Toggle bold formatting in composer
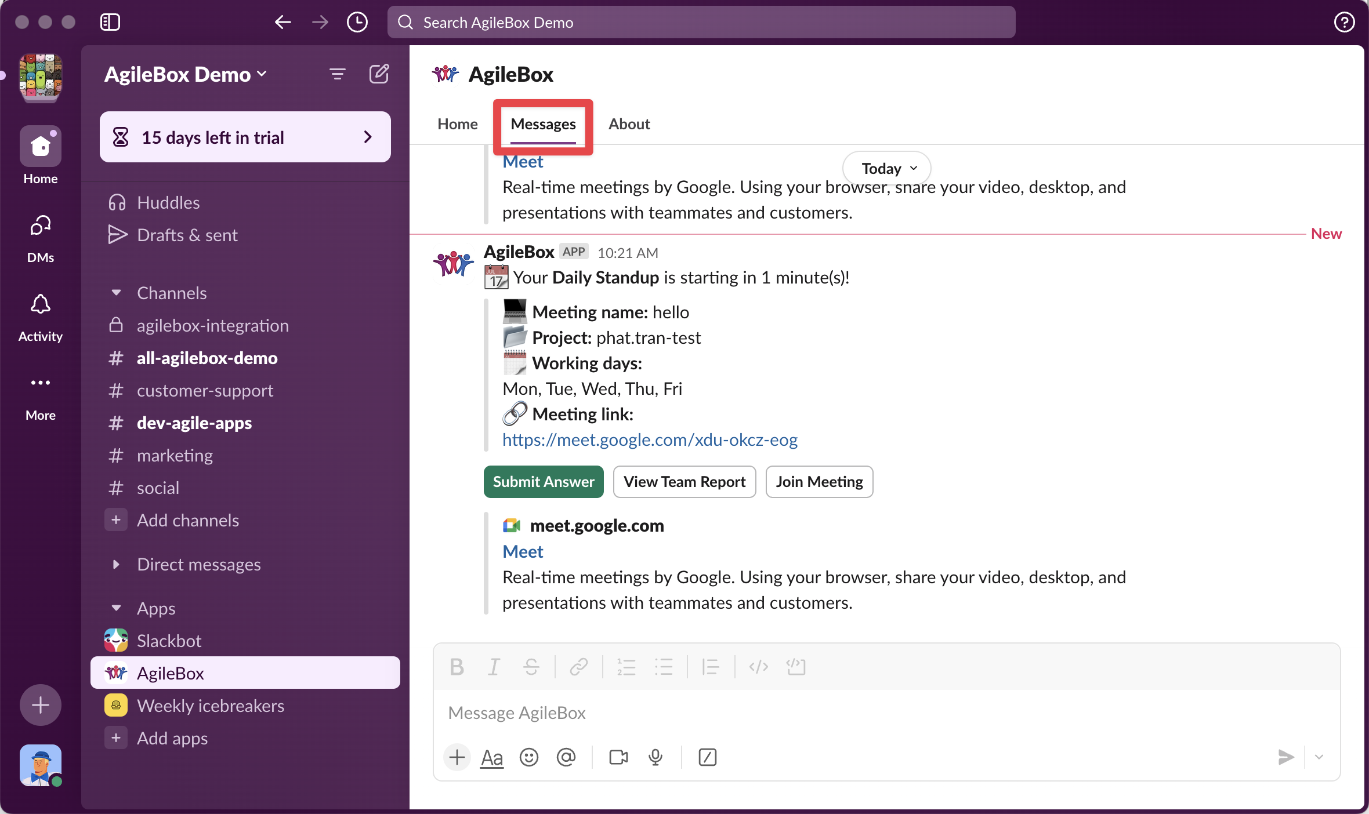The height and width of the screenshot is (814, 1369). [x=457, y=667]
